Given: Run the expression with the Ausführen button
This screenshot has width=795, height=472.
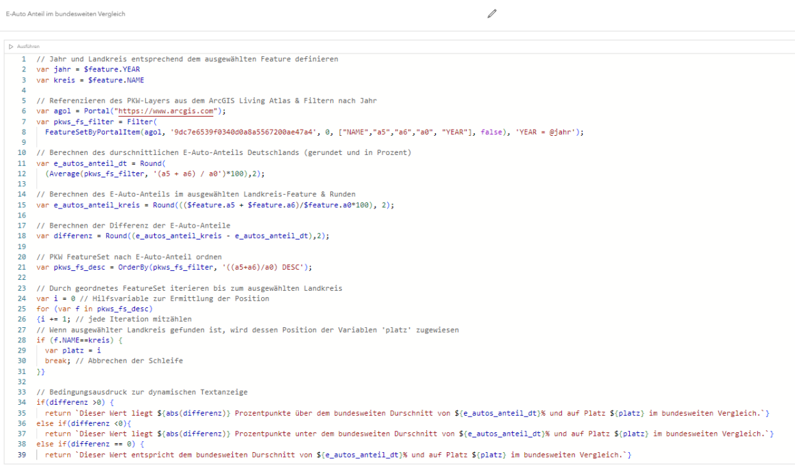Looking at the screenshot, I should point(24,46).
